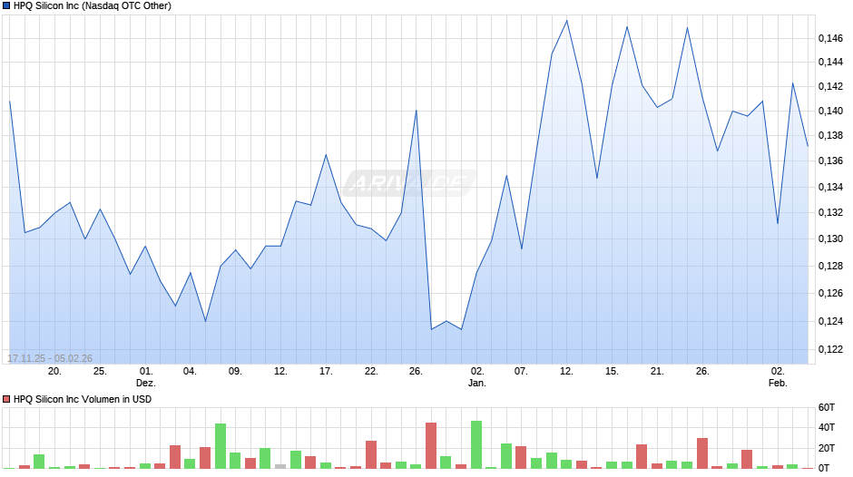This screenshot has width=853, height=477.
Task: Click the 20T volume axis label
Action: pyautogui.click(x=827, y=448)
